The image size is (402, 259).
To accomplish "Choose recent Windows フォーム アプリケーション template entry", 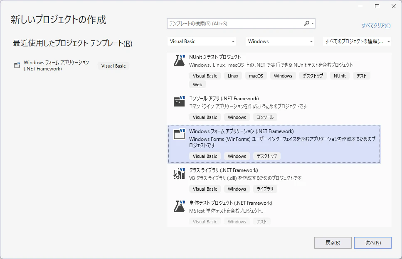I will (x=71, y=66).
